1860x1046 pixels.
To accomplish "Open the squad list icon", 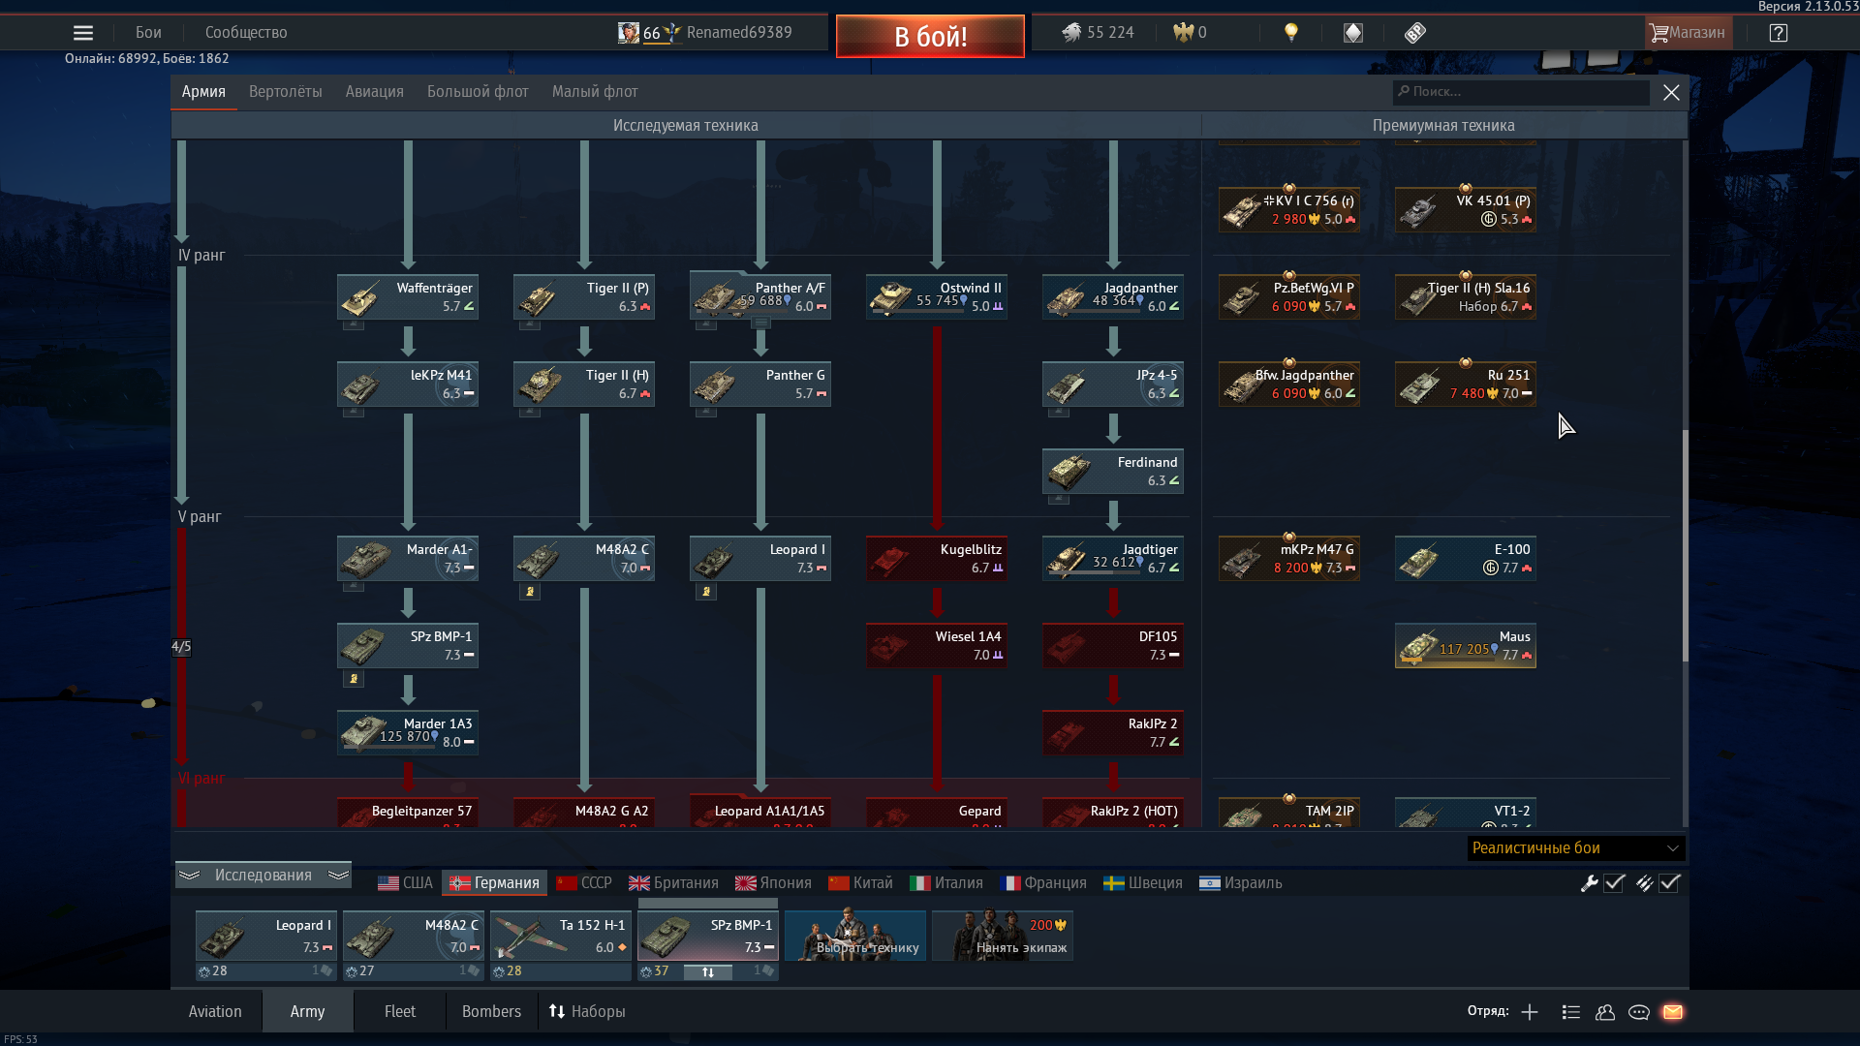I will click(1571, 1012).
